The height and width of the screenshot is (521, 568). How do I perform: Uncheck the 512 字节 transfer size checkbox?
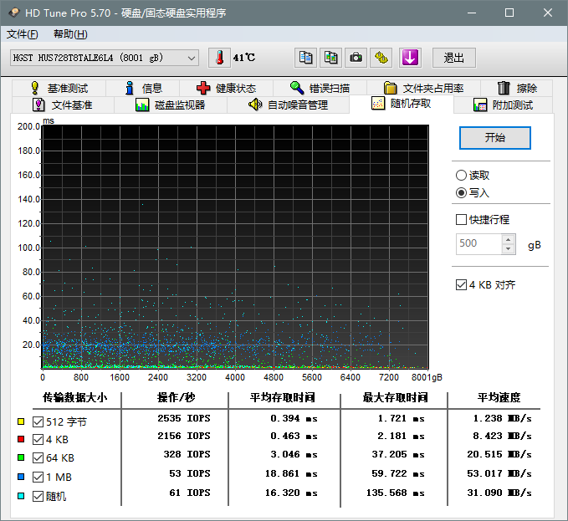click(x=38, y=421)
